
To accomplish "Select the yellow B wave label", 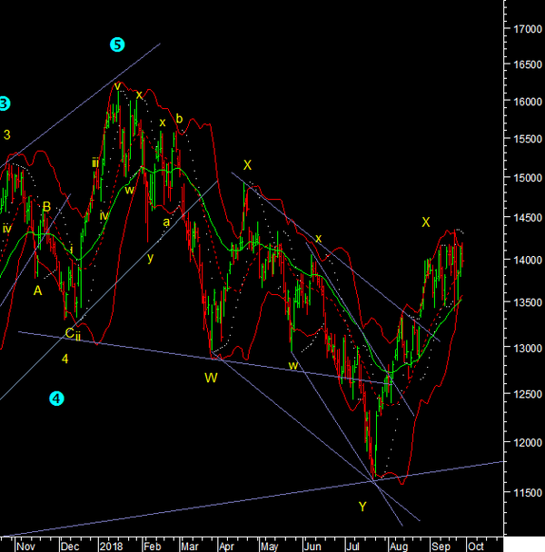I will click(x=45, y=207).
